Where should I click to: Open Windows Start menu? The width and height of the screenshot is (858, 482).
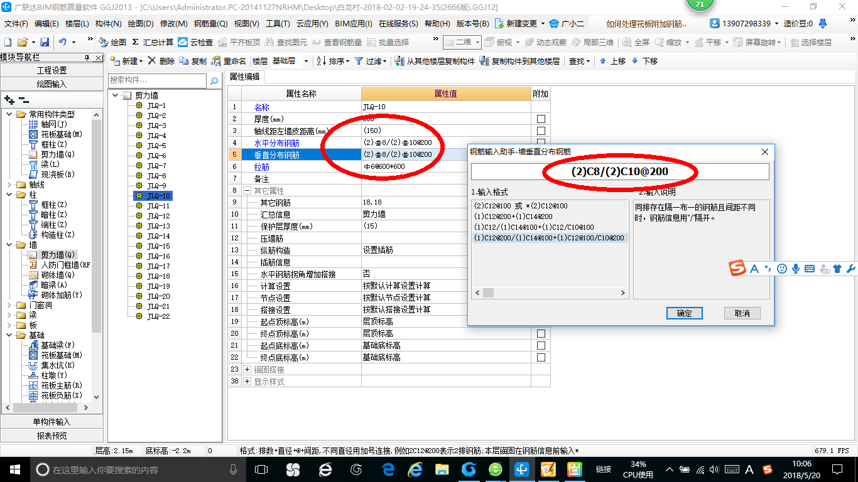coord(14,469)
